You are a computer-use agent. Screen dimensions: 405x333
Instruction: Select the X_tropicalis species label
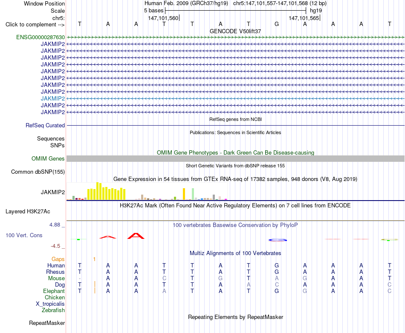[50, 304]
